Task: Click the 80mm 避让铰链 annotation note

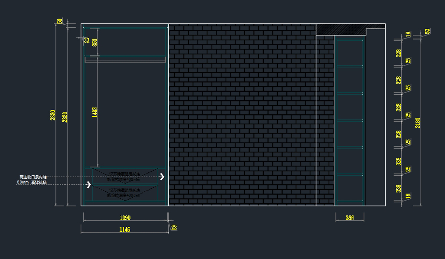Action: pos(32,182)
